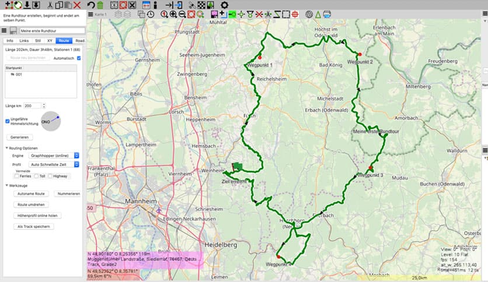Screen dimensions: 488x282
Task: Click the copy documents icon
Action: pyautogui.click(x=59, y=5)
